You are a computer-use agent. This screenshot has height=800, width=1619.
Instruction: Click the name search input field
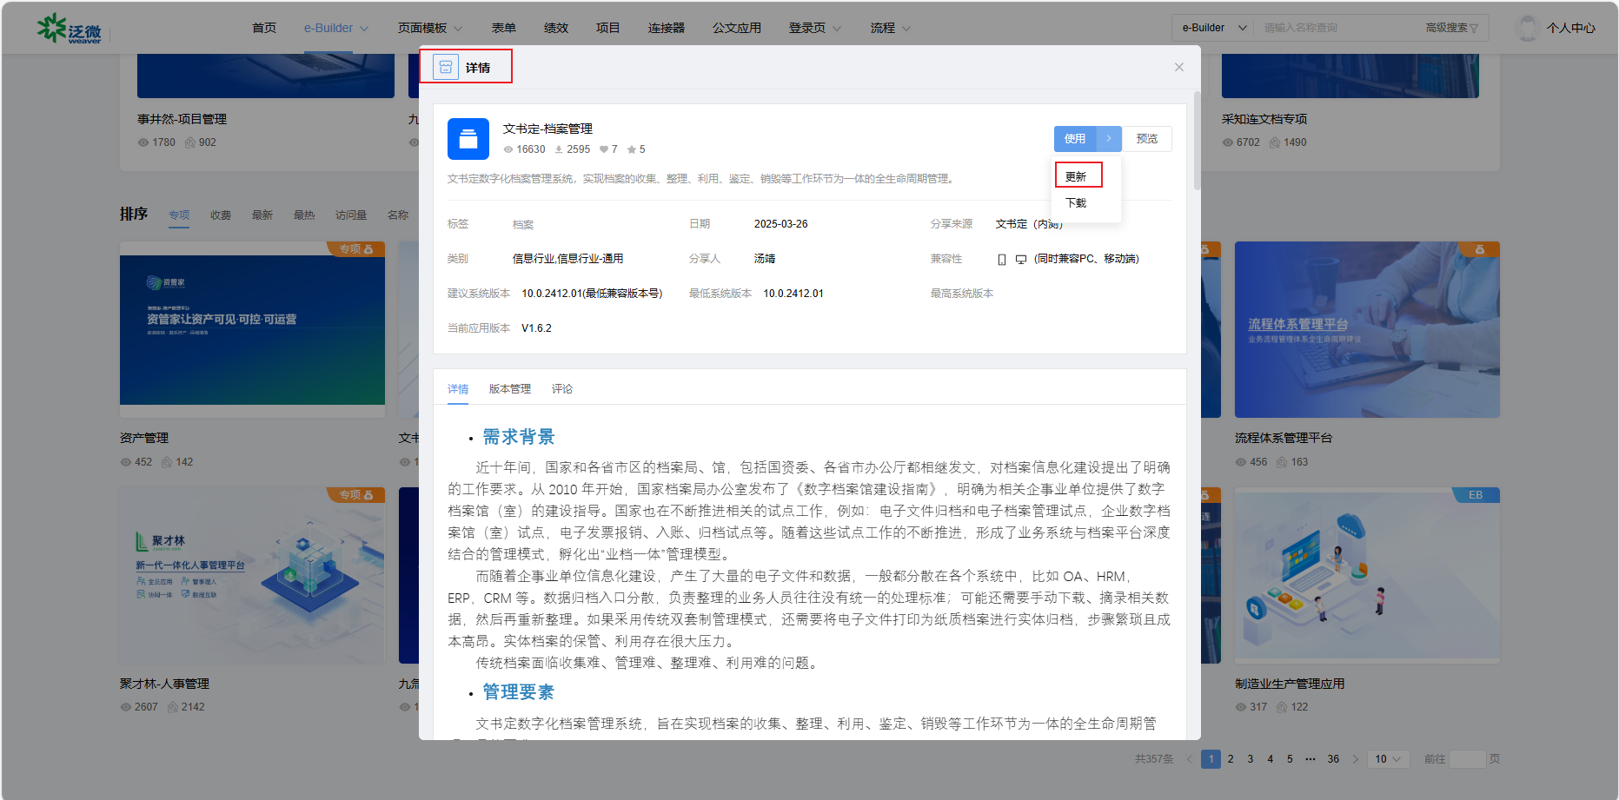click(1338, 28)
